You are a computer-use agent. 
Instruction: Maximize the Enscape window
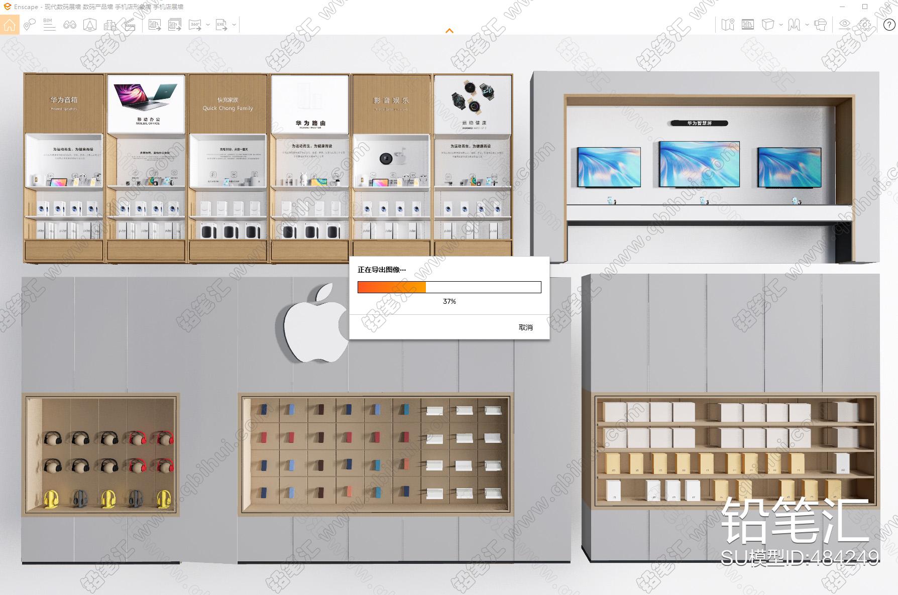[x=865, y=7]
